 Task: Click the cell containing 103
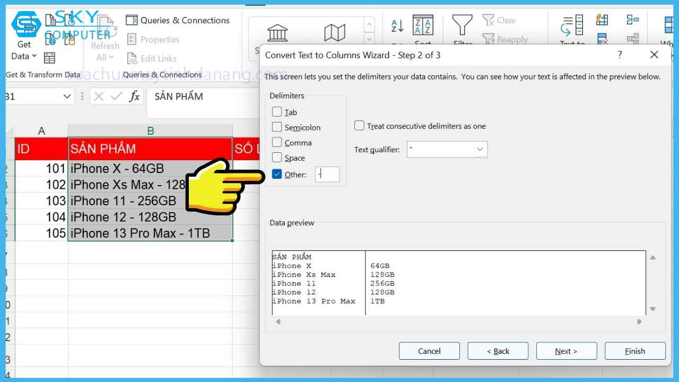click(x=41, y=201)
